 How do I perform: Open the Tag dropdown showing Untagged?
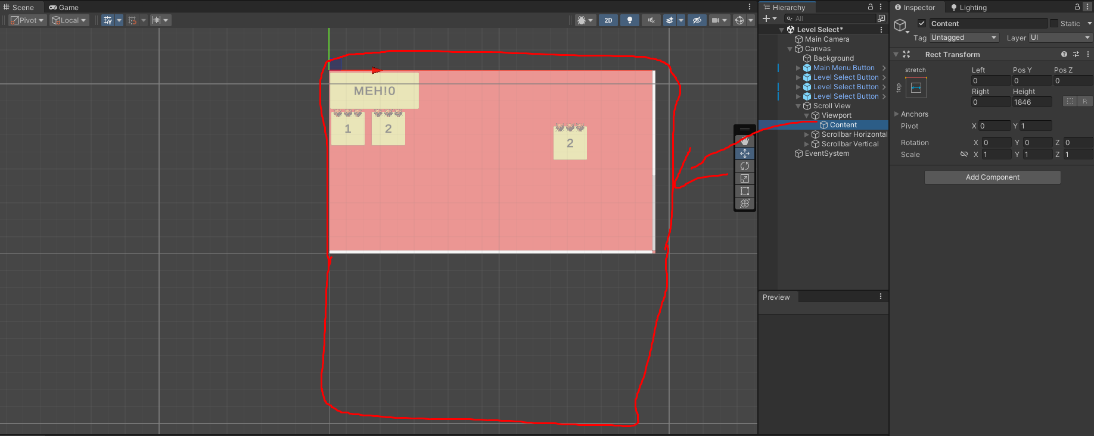pyautogui.click(x=964, y=37)
